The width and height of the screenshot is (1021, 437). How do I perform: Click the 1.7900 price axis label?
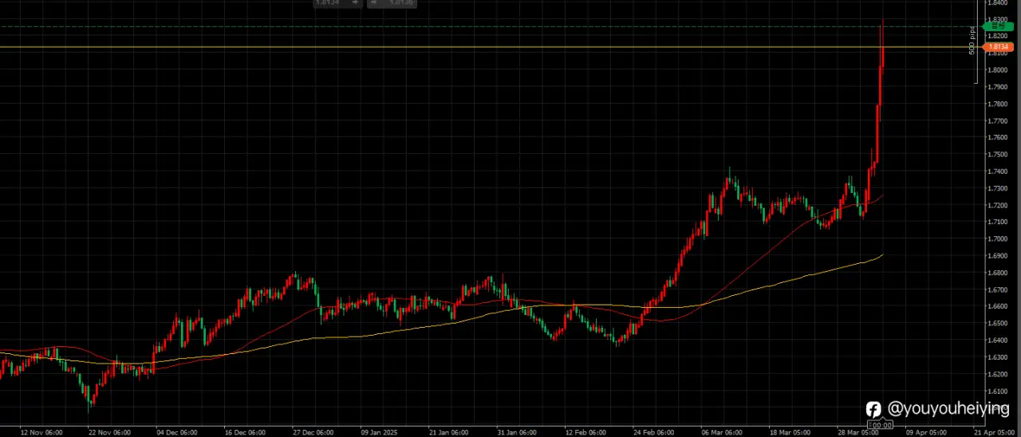tap(998, 87)
